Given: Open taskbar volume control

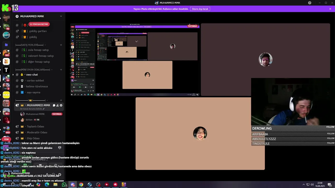Looking at the screenshot, I should pos(312,185).
